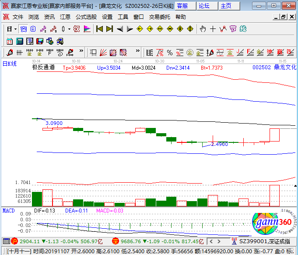Jump to last bar with skip-forward arrow
The width and height of the screenshot is (298, 255).
pos(110,29)
